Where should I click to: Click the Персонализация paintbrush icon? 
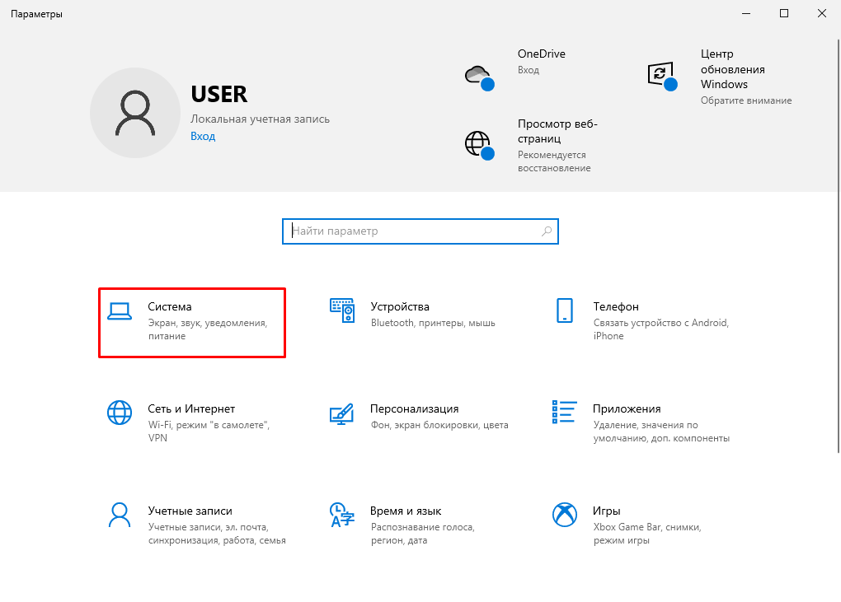coord(341,413)
